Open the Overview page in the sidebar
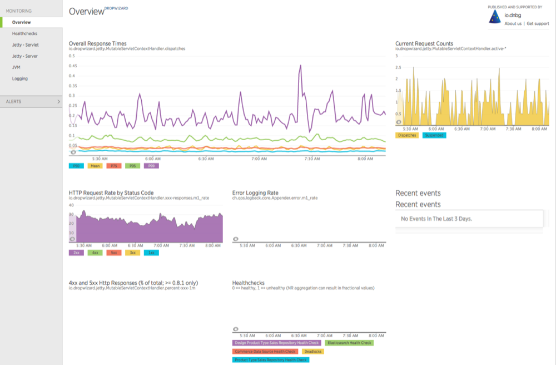The width and height of the screenshot is (556, 365). tap(31, 22)
